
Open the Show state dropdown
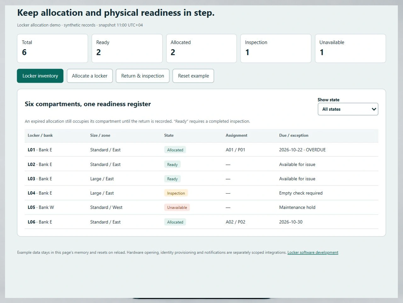tap(348, 109)
